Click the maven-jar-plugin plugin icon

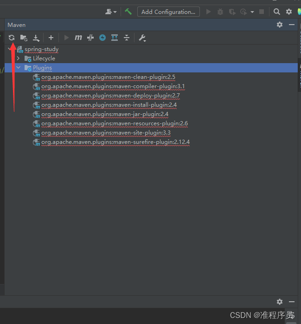click(36, 115)
